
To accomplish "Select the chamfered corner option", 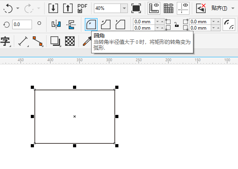I will click(120, 24).
